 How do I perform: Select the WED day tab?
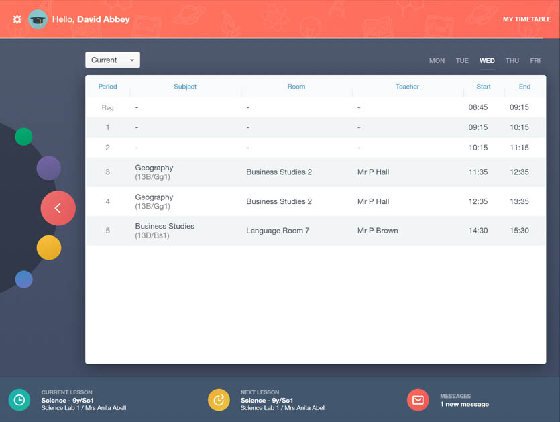[x=487, y=61]
